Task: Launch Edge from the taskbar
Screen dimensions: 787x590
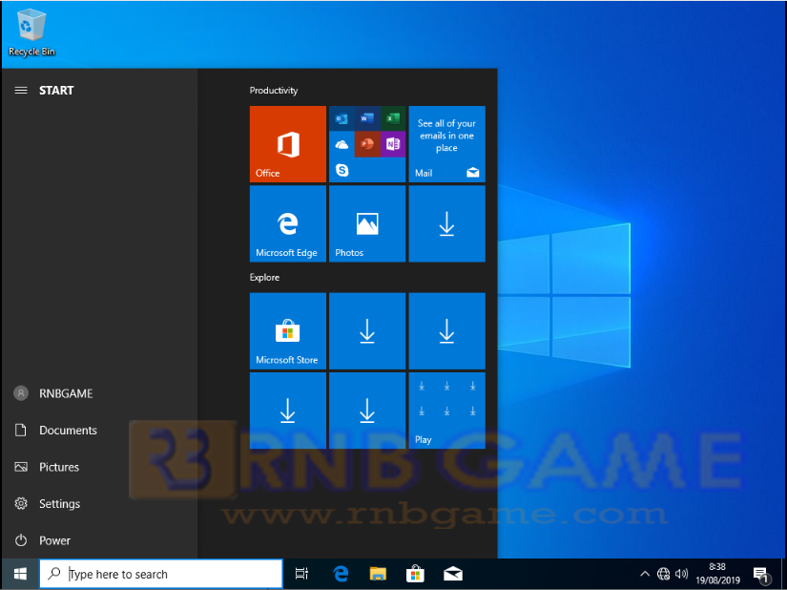Action: coord(341,574)
